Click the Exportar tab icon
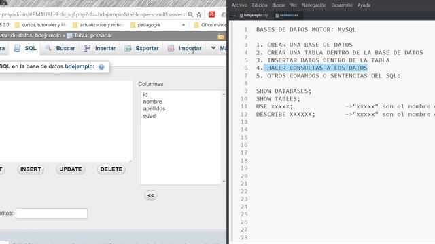 coord(128,48)
